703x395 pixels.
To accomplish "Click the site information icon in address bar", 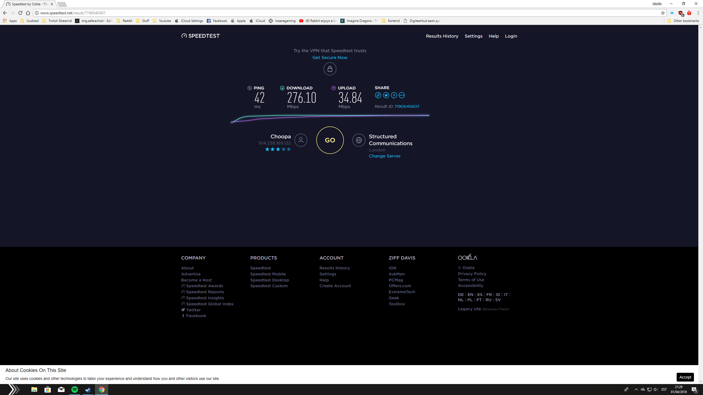I will (37, 13).
